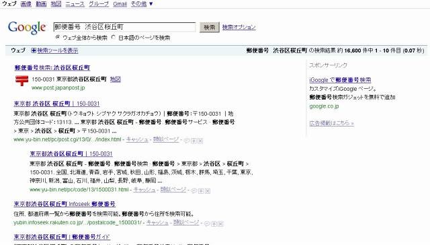430x245 pixels.
Task: Click the Google logo
Action: (27, 28)
